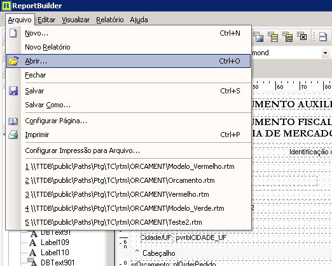Click the 'UMENTO FISCAL' heading text
Viewport: 332px width, 266px height.
coord(292,122)
